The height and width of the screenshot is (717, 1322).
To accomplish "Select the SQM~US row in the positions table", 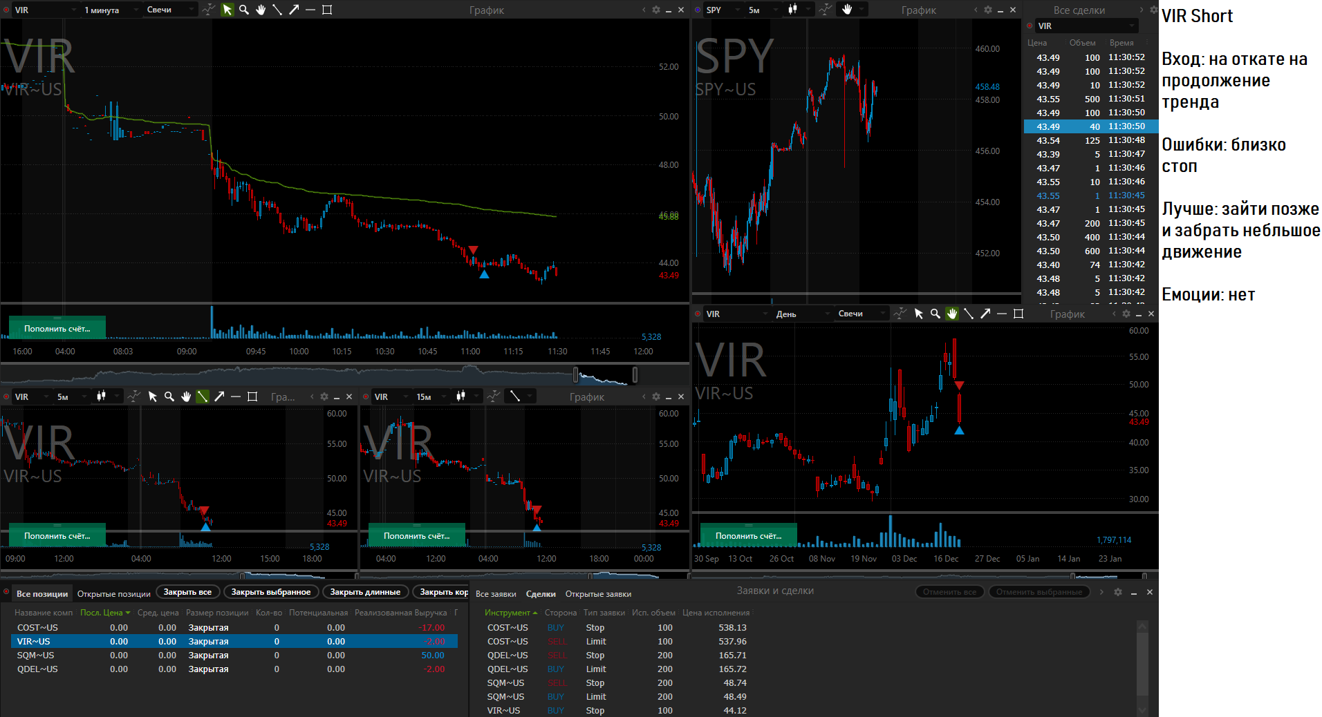I will tap(234, 655).
